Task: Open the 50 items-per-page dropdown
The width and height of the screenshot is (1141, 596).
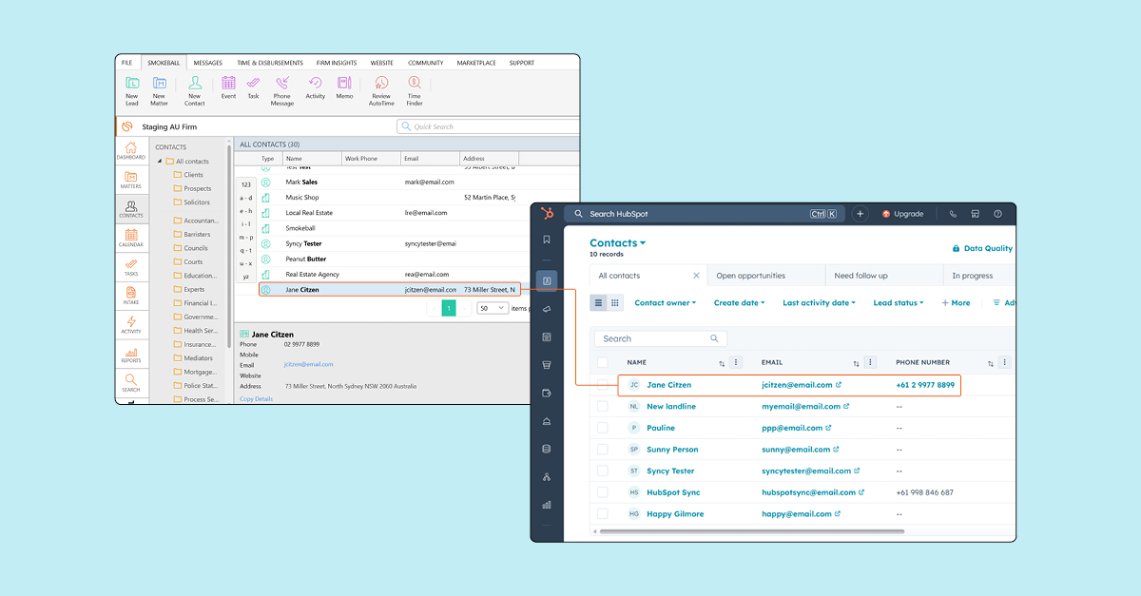Action: pos(493,308)
